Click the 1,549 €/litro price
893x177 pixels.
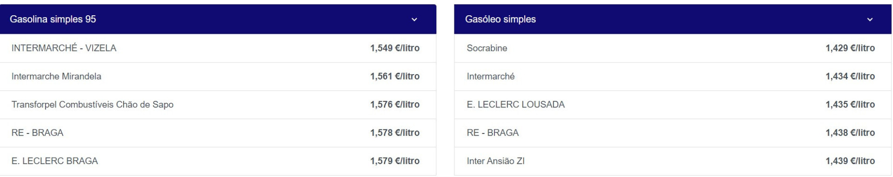pyautogui.click(x=395, y=48)
